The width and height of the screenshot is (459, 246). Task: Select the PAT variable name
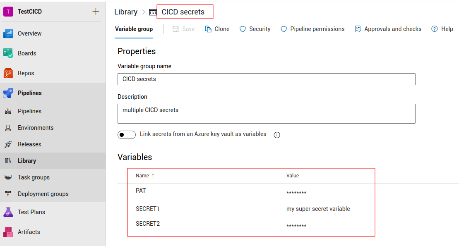(x=141, y=191)
